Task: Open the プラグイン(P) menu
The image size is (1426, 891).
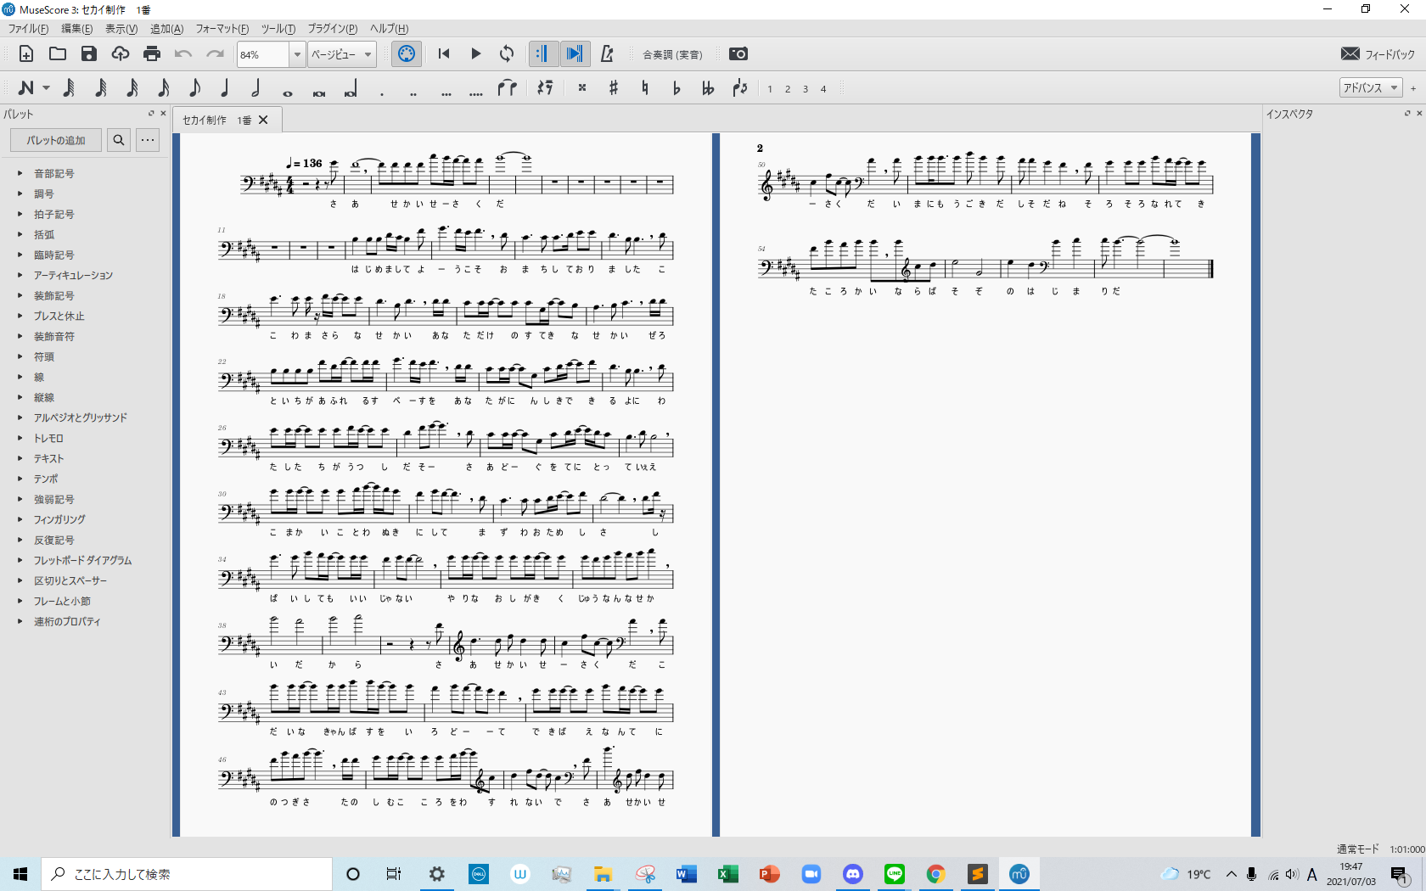Action: 332,29
